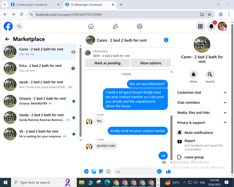
Task: Open the notifications bell
Action: [x=212, y=26]
